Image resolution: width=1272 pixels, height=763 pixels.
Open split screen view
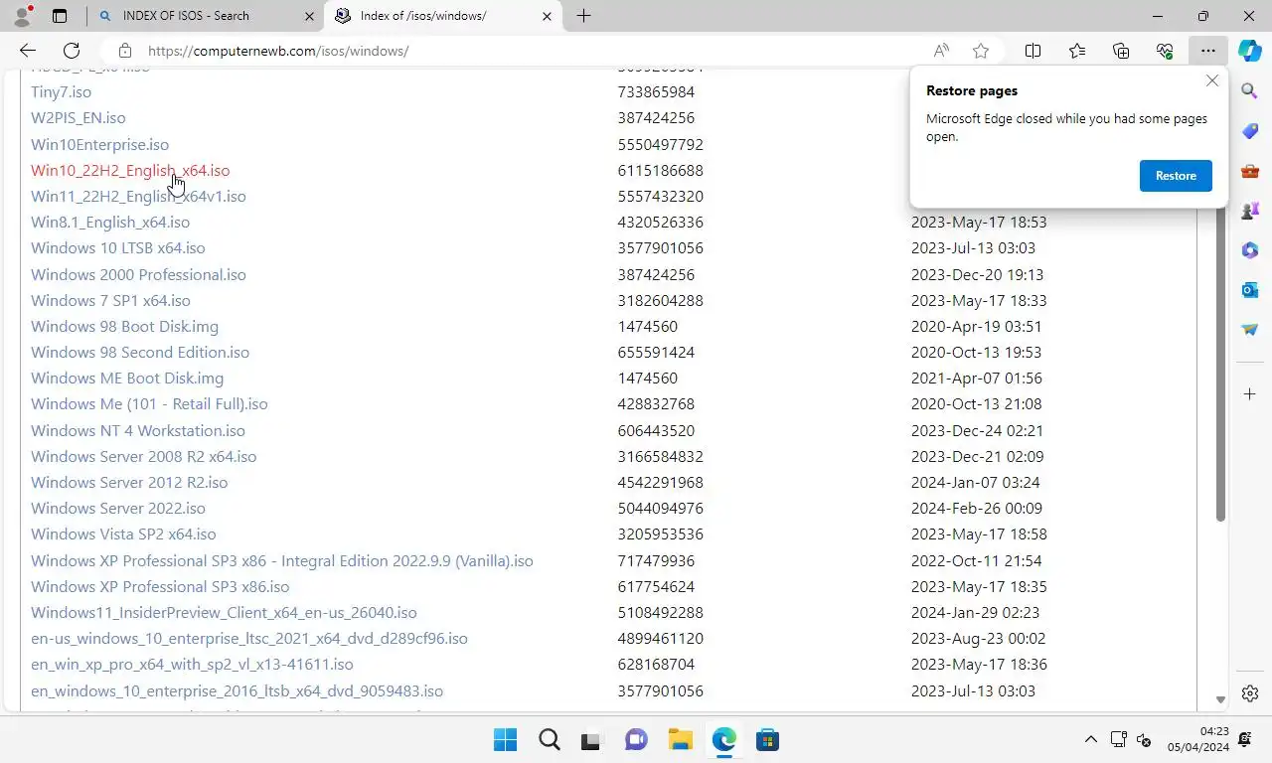point(1033,51)
